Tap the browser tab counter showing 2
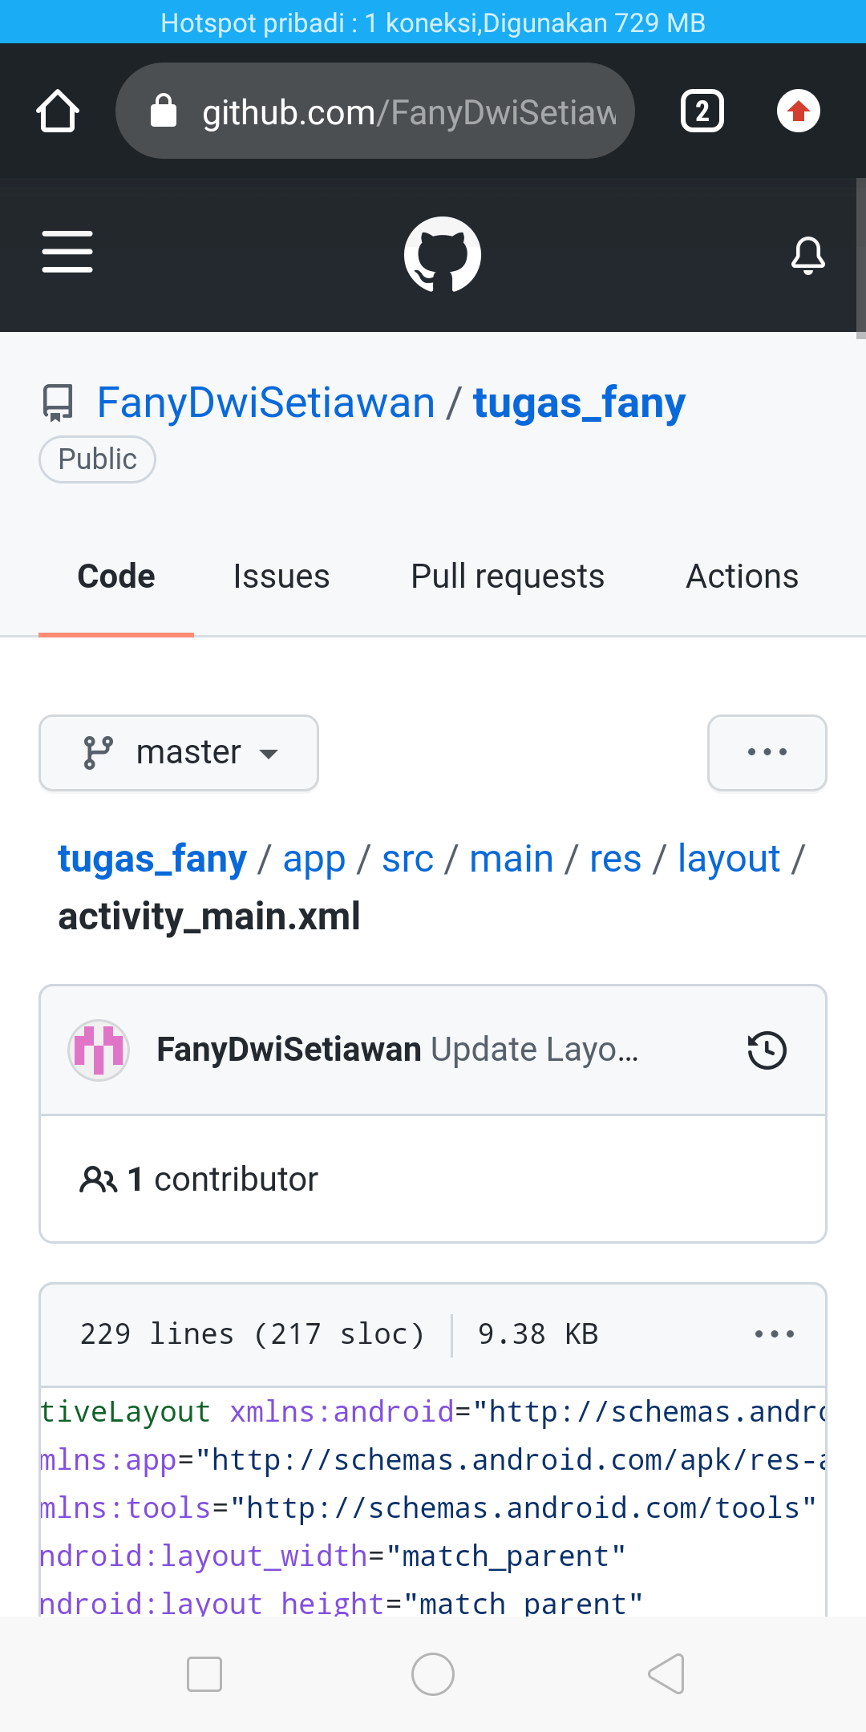 click(702, 111)
